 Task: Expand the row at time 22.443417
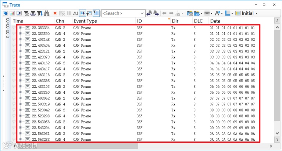(20, 69)
